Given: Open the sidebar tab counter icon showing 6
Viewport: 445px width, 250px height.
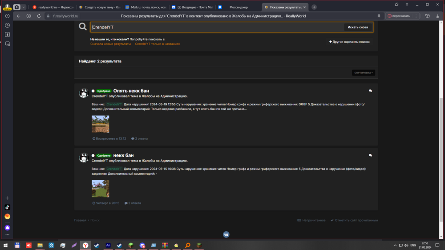Looking at the screenshot, I should [x=8, y=35].
